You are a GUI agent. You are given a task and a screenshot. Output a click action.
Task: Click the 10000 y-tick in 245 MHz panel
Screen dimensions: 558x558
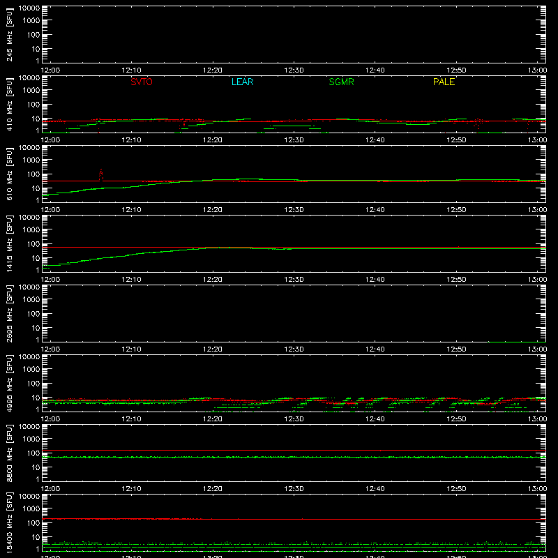pyautogui.click(x=29, y=8)
